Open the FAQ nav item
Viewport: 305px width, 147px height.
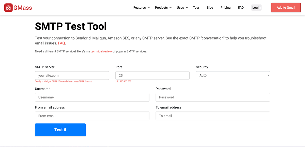coord(241,8)
